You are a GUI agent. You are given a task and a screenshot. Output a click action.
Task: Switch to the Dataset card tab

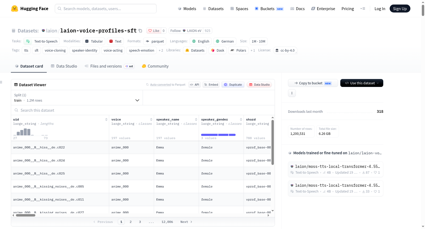pyautogui.click(x=29, y=66)
